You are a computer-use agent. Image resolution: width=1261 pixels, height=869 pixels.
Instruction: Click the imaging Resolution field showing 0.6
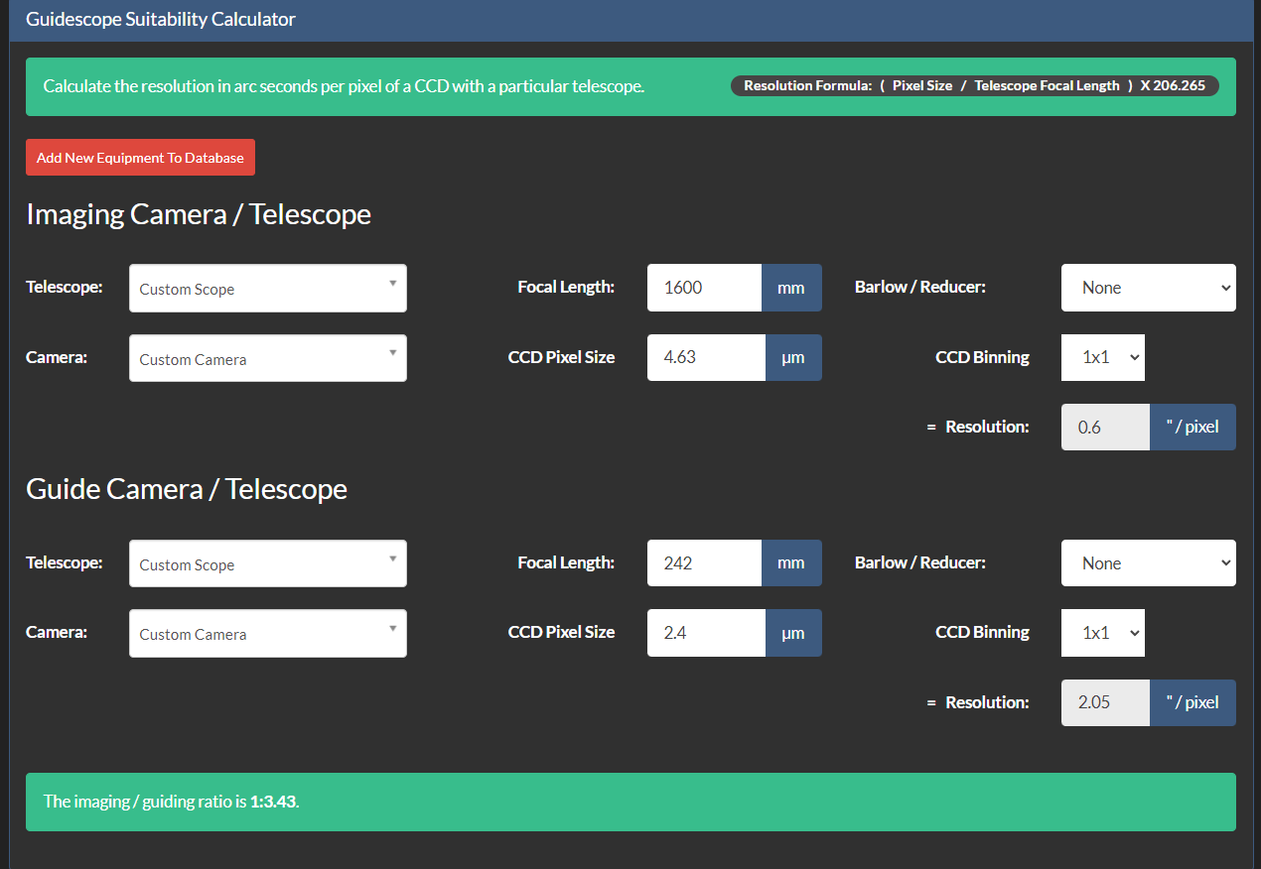tap(1105, 428)
